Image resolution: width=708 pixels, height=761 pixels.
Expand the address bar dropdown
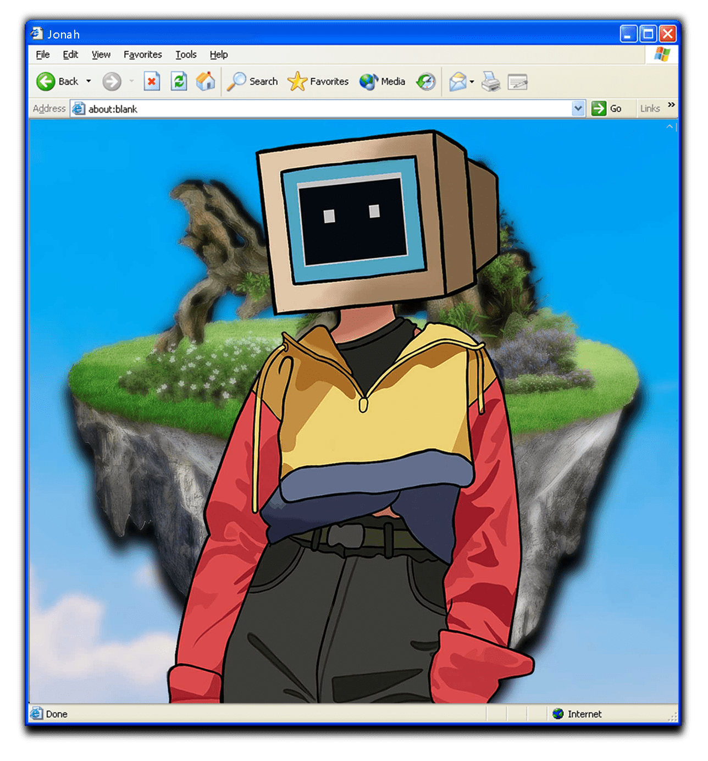(x=578, y=109)
